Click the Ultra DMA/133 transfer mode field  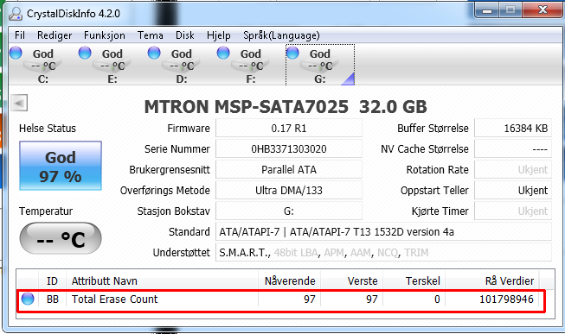tap(289, 190)
